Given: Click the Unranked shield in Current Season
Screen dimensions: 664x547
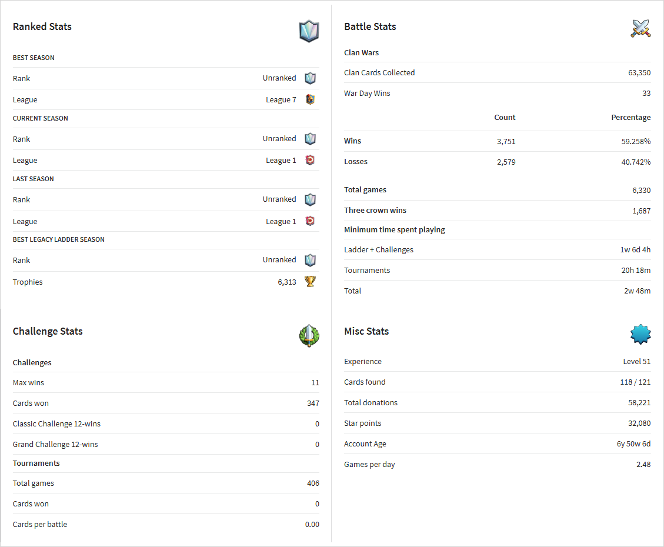Looking at the screenshot, I should 311,139.
